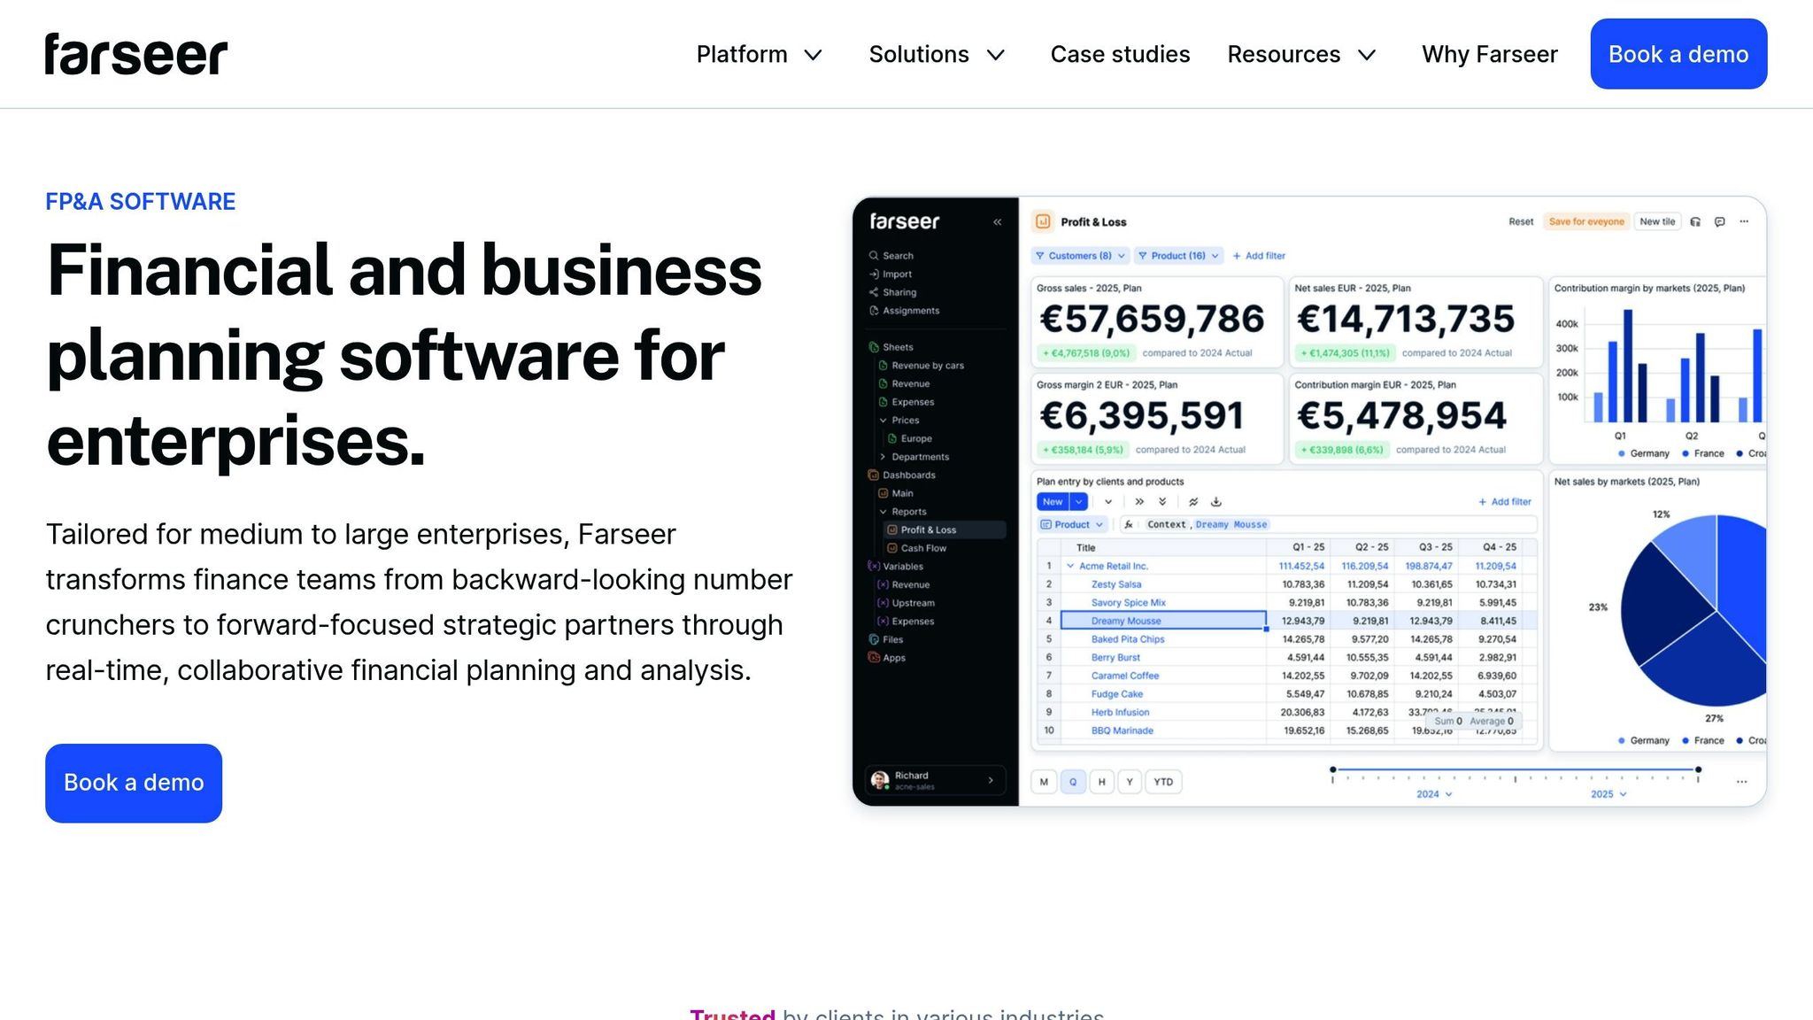
Task: Click the Reset button in the dashboard toolbar
Action: 1521,221
